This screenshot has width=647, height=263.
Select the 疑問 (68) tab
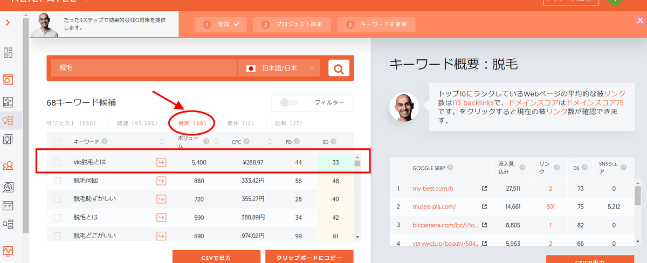pos(192,123)
